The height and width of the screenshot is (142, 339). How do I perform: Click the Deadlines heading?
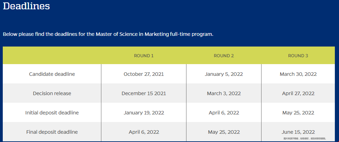(26, 6)
